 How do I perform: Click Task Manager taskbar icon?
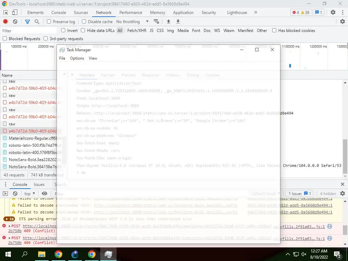tap(108, 254)
